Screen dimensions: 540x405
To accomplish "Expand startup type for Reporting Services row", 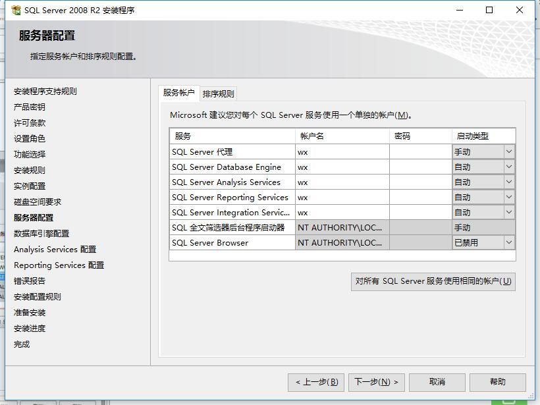I will point(509,197).
